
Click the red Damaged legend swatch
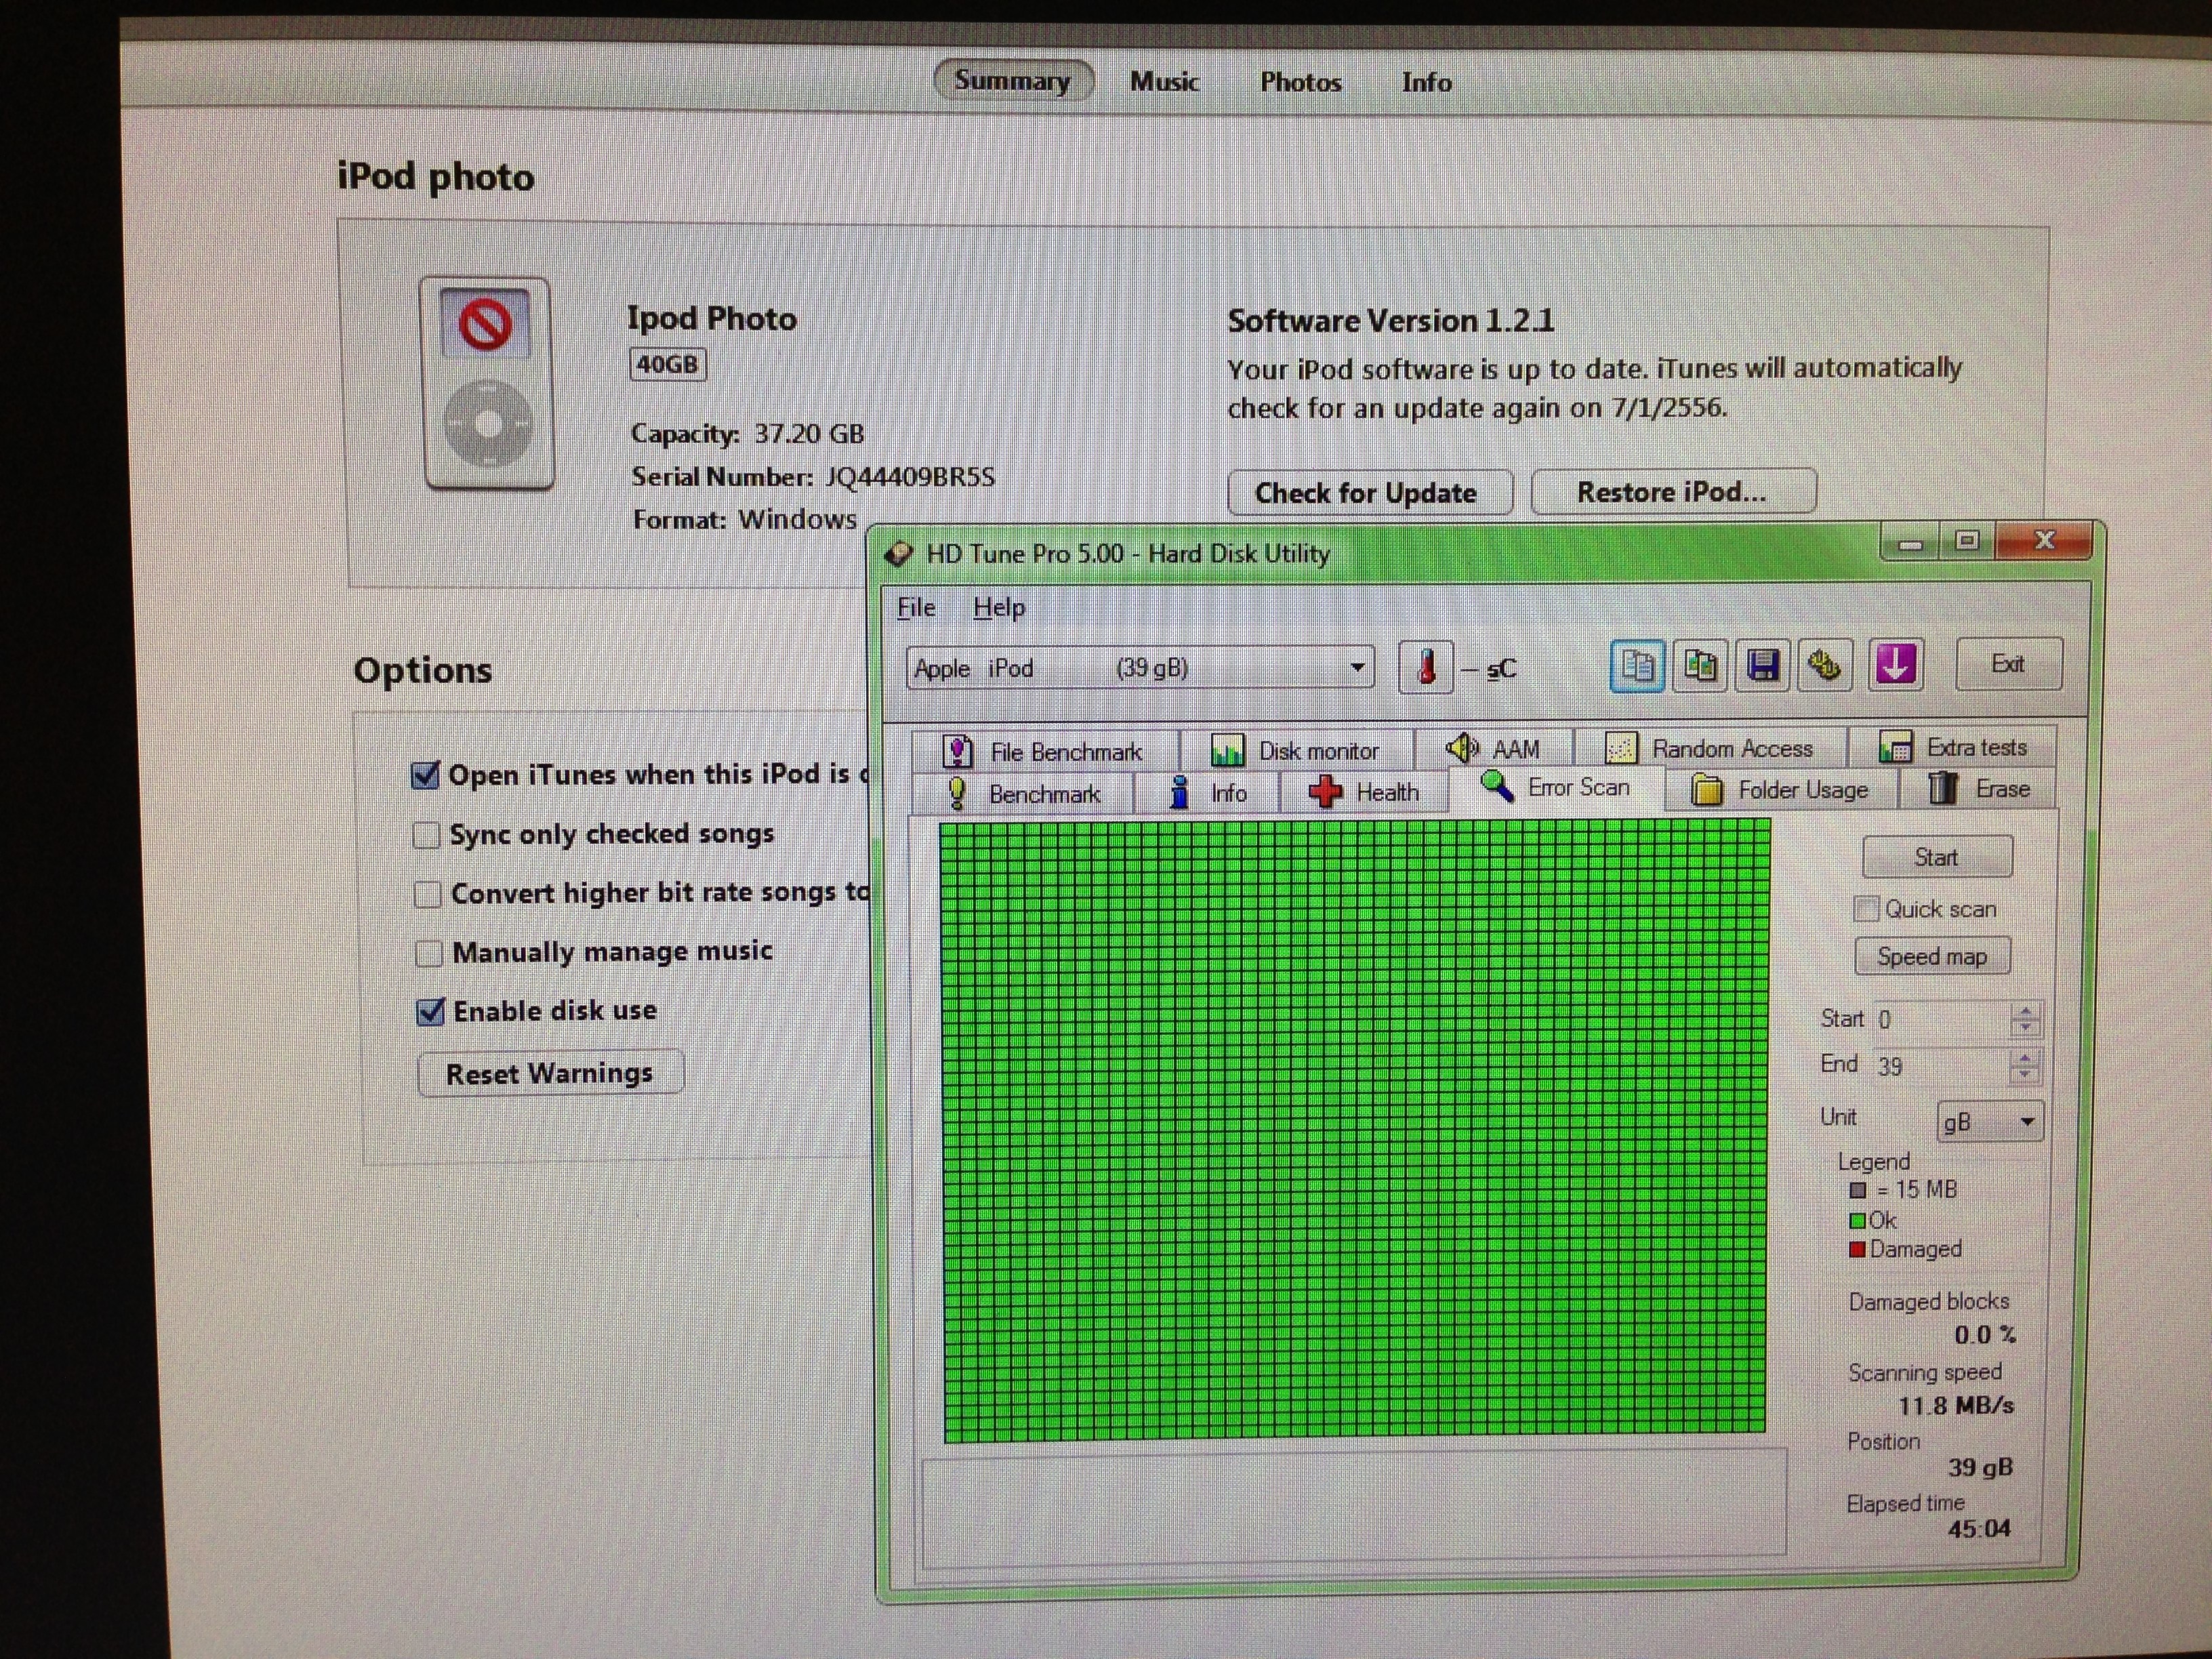point(1857,1249)
